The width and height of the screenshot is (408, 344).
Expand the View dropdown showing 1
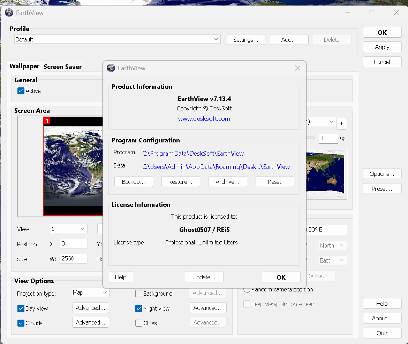coord(68,229)
